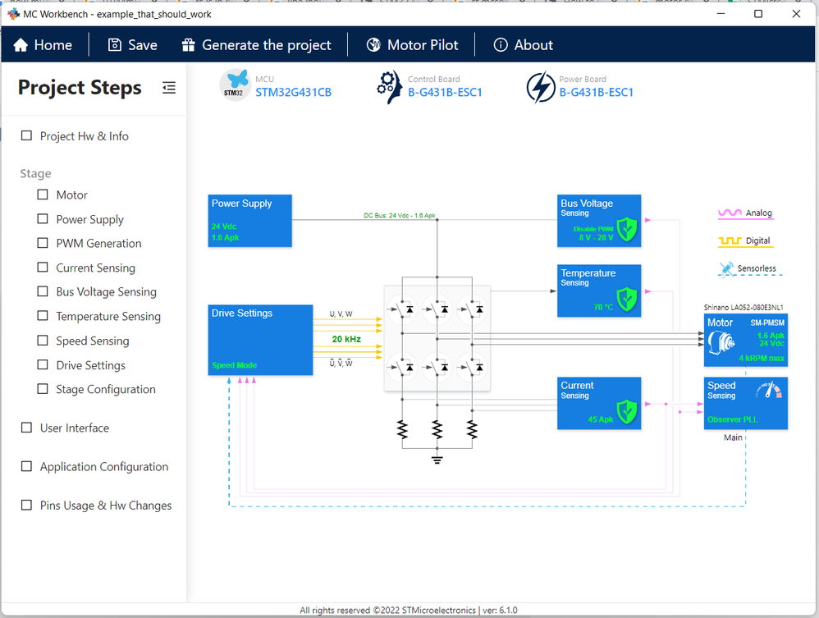Select Generate the project
The image size is (819, 618).
coord(256,45)
